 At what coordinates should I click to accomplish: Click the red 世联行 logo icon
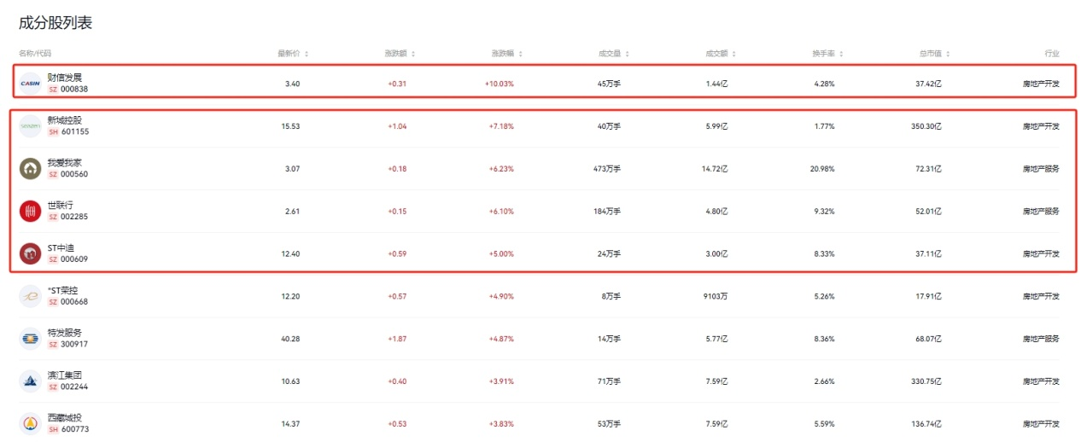point(30,211)
